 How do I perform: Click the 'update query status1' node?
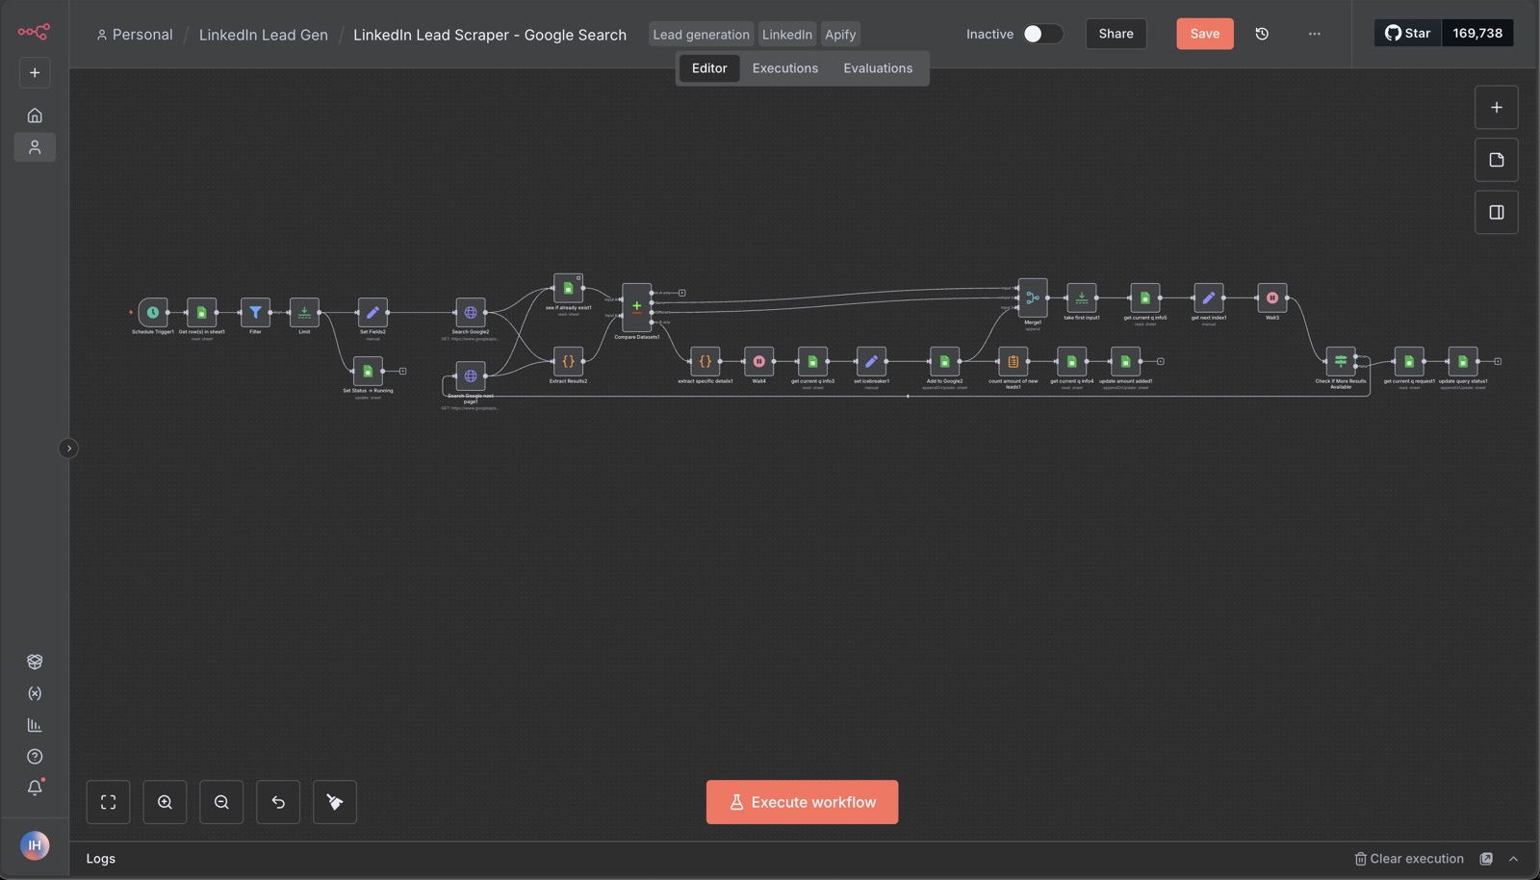click(1463, 361)
